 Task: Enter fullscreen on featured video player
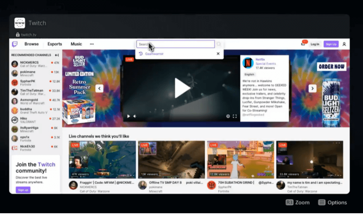point(235,116)
